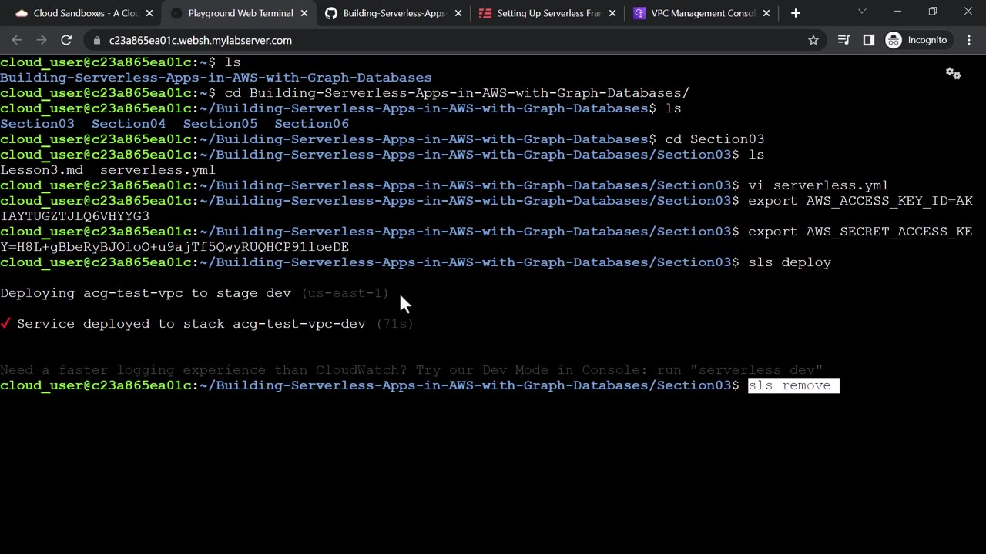
Task: Click the 'Need a faster logging experience' hint
Action: point(411,370)
